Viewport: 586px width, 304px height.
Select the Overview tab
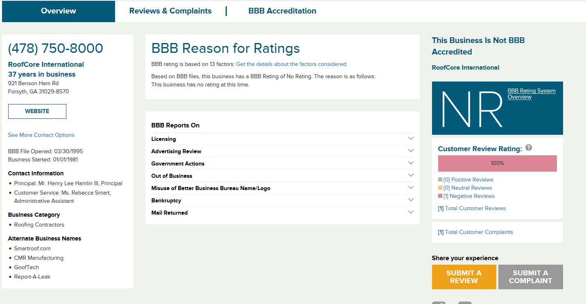pos(59,11)
